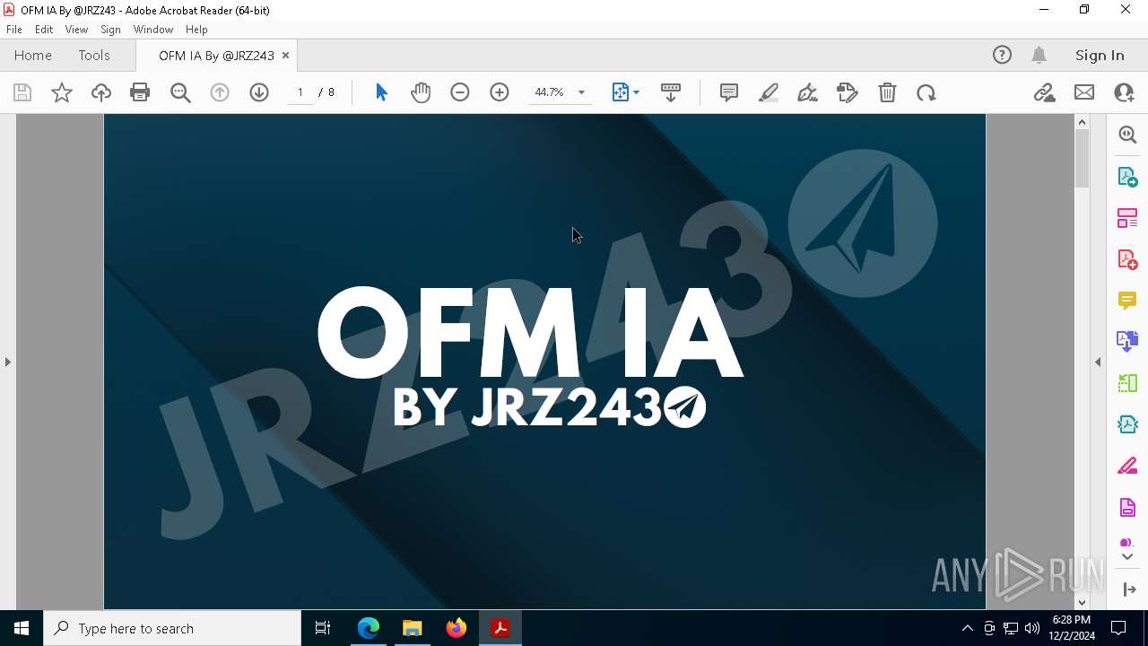The image size is (1148, 646).
Task: Open the Help question mark icon
Action: pyautogui.click(x=1002, y=55)
